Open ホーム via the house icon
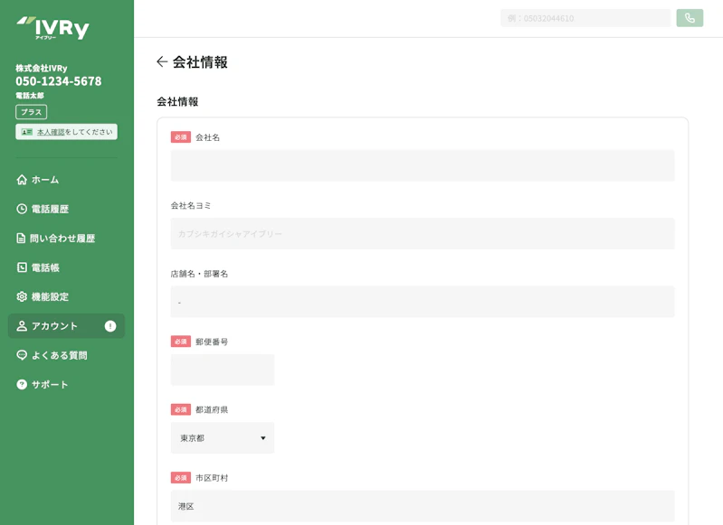 22,180
